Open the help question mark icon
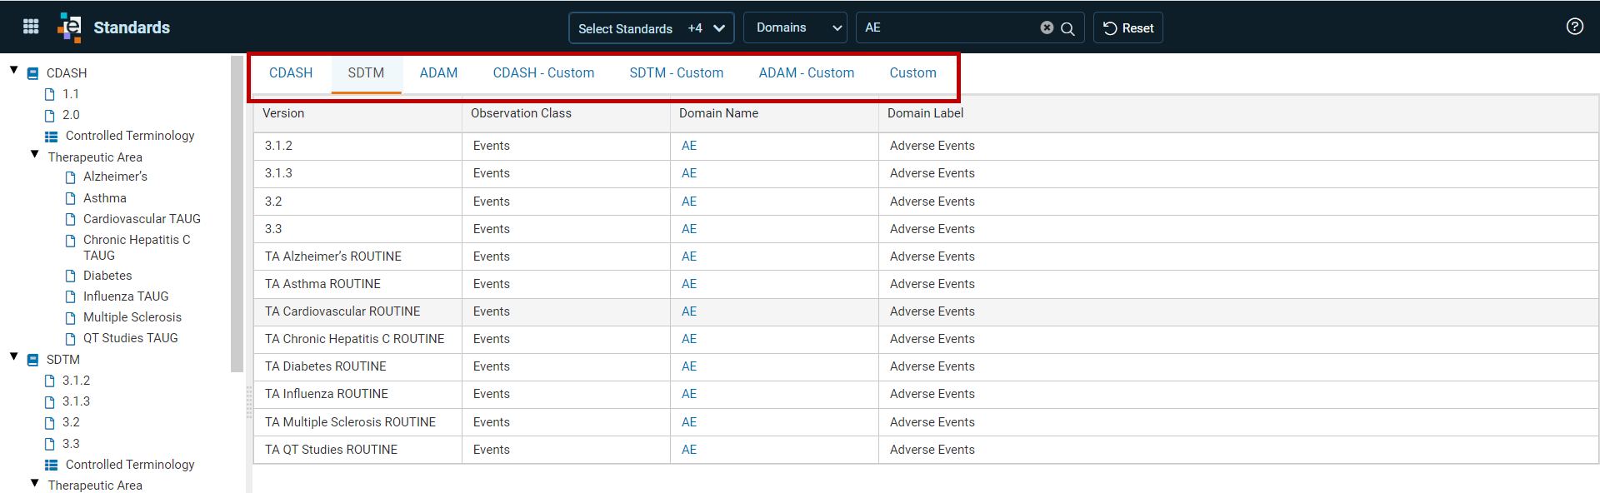The image size is (1600, 493). [1574, 27]
